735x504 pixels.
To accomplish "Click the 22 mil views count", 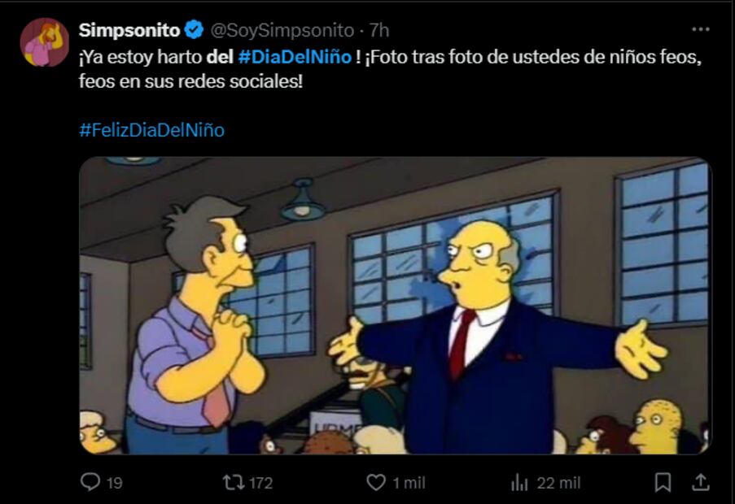I will (558, 483).
